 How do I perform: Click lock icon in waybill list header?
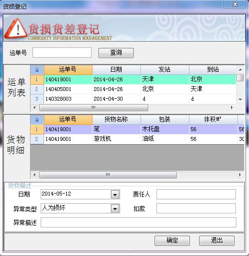pyautogui.click(x=37, y=70)
